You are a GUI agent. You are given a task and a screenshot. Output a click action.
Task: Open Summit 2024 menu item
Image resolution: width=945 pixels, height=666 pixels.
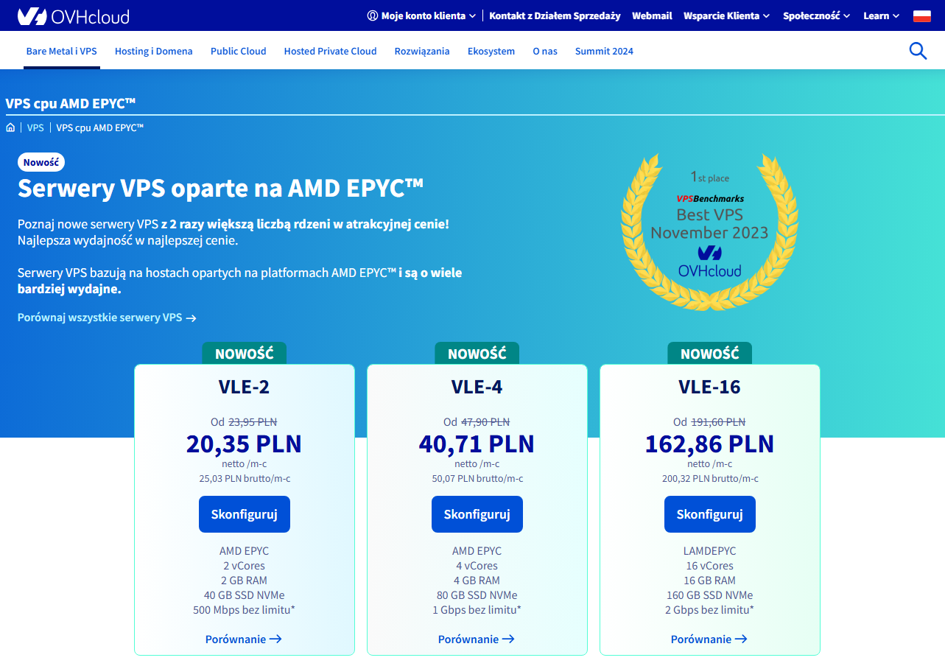coord(604,51)
